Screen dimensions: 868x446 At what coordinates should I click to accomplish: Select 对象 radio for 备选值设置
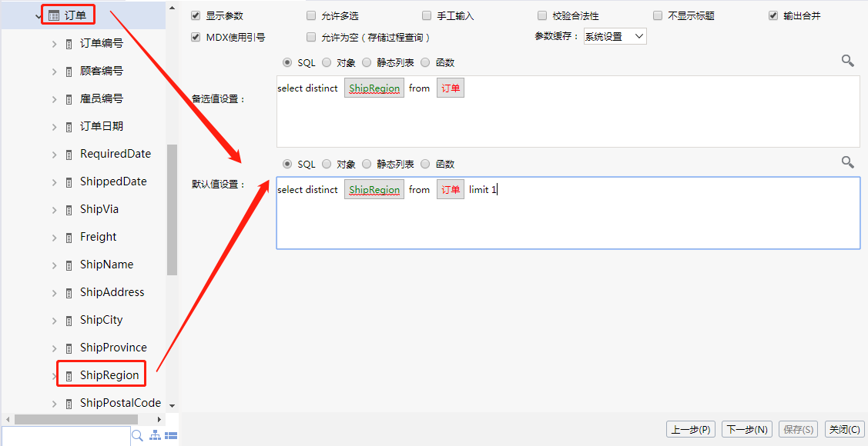point(327,62)
